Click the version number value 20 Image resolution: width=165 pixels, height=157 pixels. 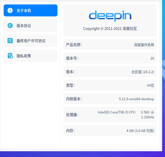point(152,58)
